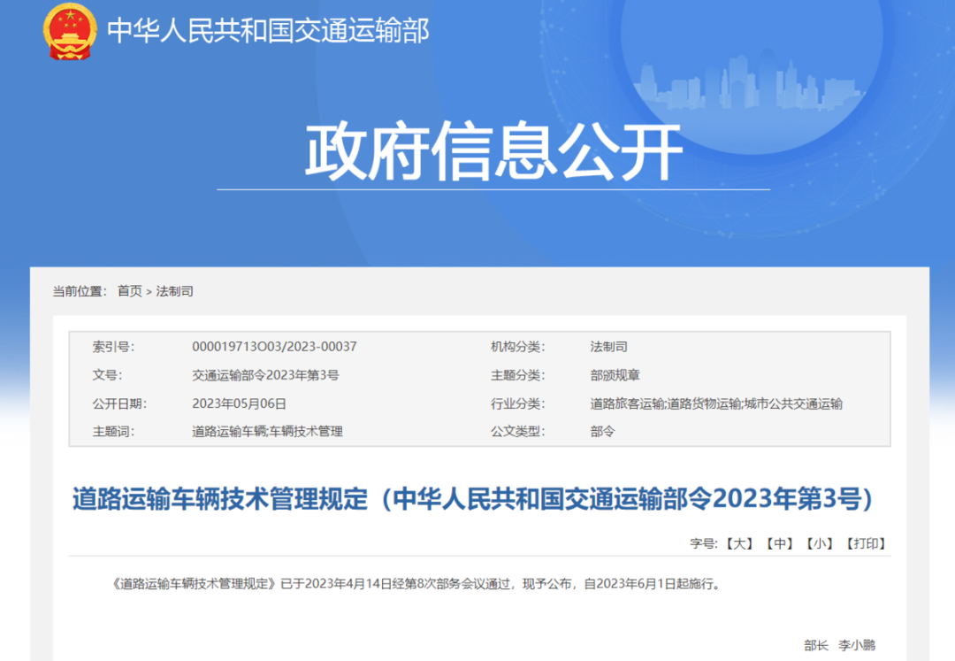Click the 行业分类 label
This screenshot has width=955, height=661.
point(517,404)
